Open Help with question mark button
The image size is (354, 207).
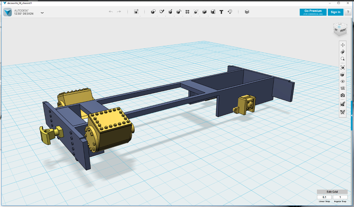click(x=348, y=12)
